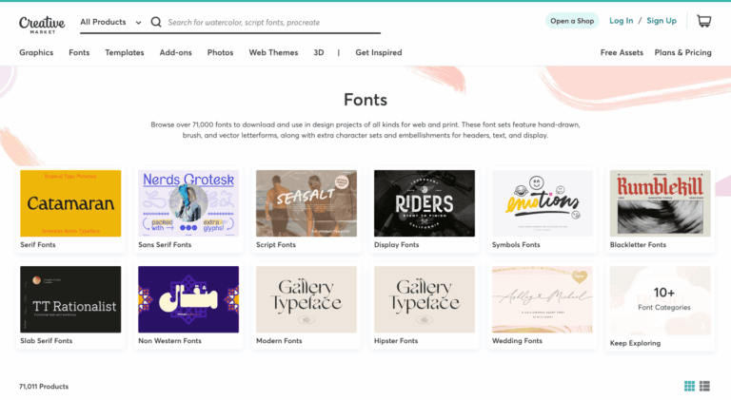
Task: Open the Seasalt Script Fonts thumbnail
Action: click(x=306, y=203)
